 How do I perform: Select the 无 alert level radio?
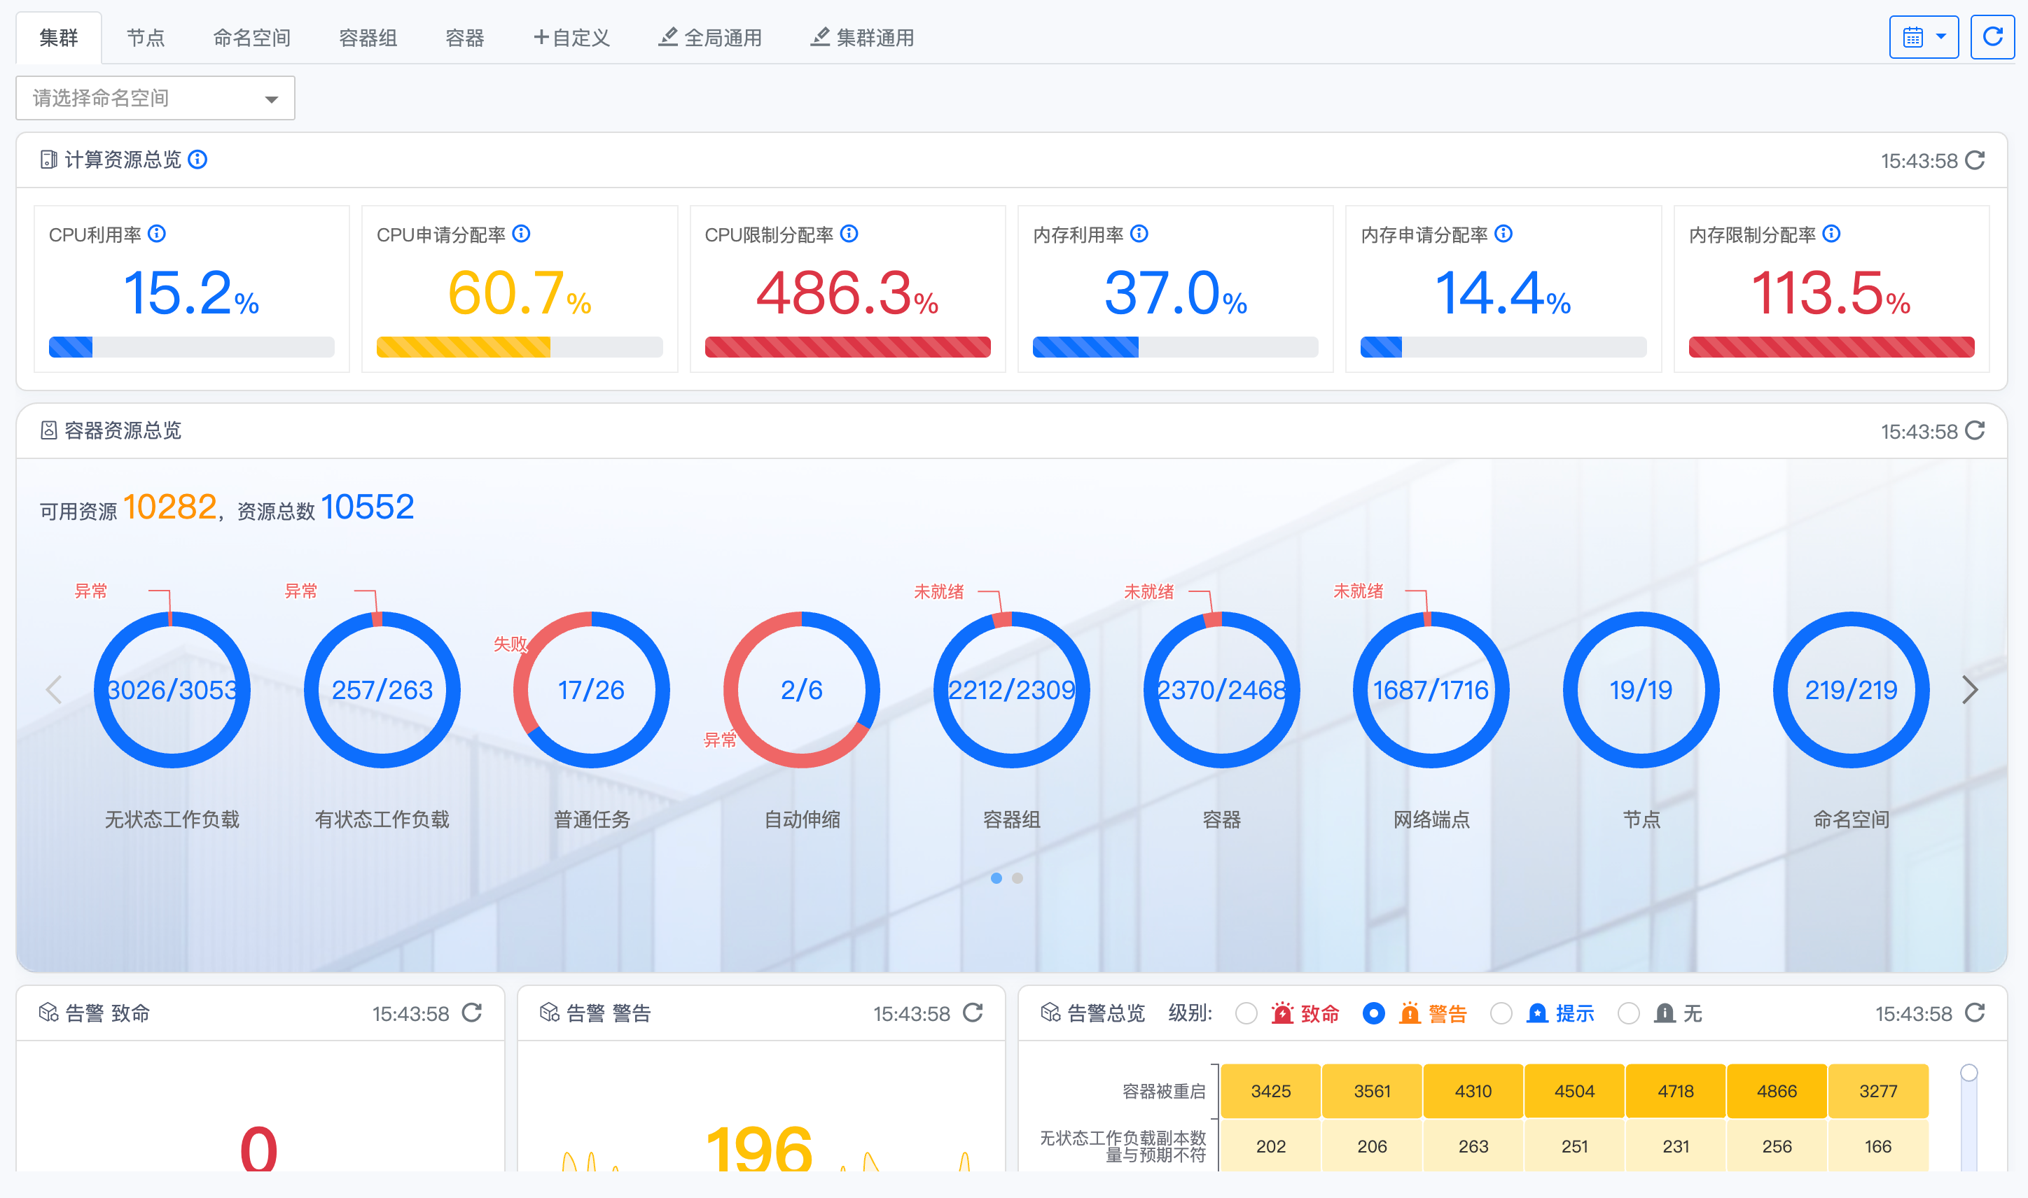pyautogui.click(x=1628, y=1013)
